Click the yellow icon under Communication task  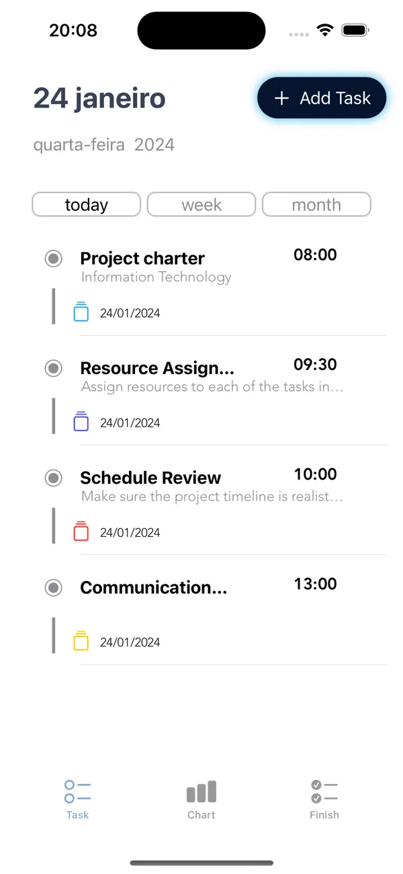(x=81, y=641)
